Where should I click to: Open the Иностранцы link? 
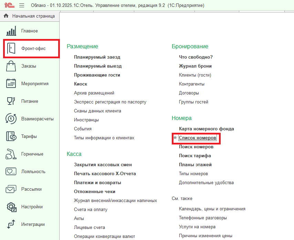click(x=86, y=120)
